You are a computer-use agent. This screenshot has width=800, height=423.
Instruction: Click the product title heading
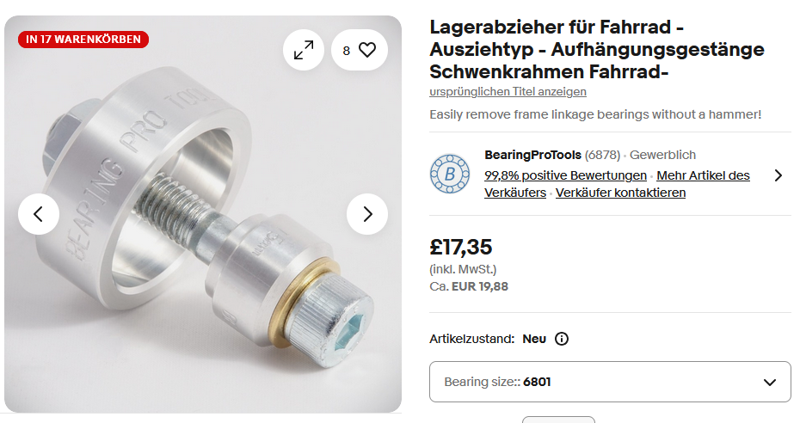(597, 49)
